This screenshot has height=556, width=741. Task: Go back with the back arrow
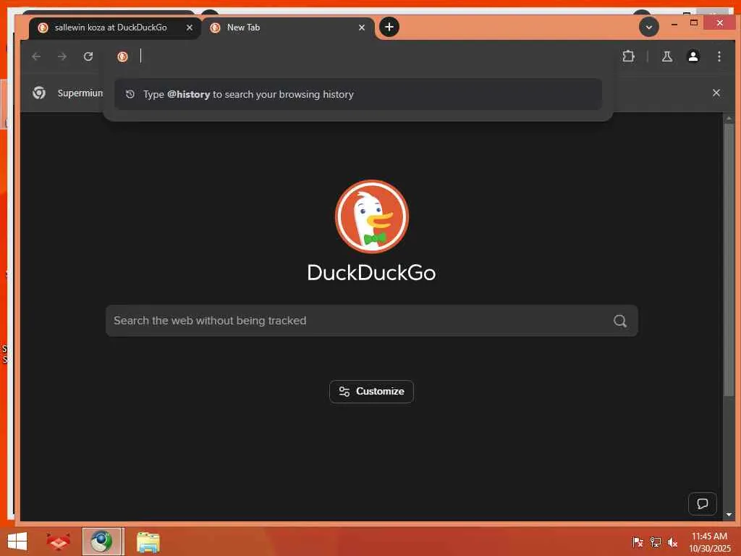36,56
